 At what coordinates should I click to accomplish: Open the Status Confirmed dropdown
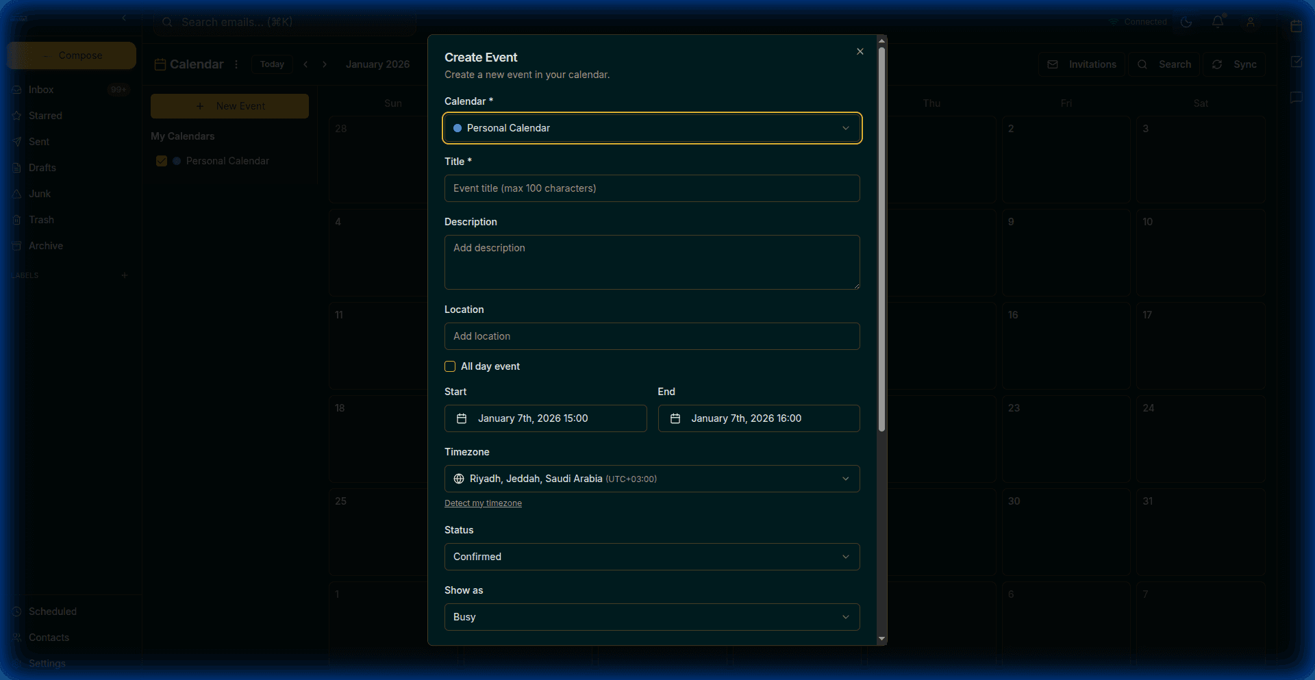[651, 557]
